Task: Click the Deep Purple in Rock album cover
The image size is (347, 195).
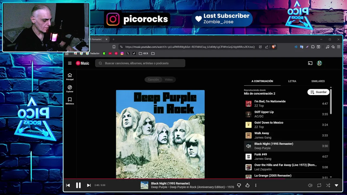Action: click(x=160, y=134)
